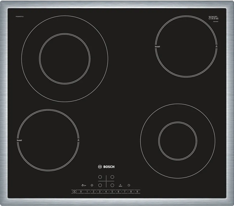Select the rear-left cooking zone button

tap(100, 177)
